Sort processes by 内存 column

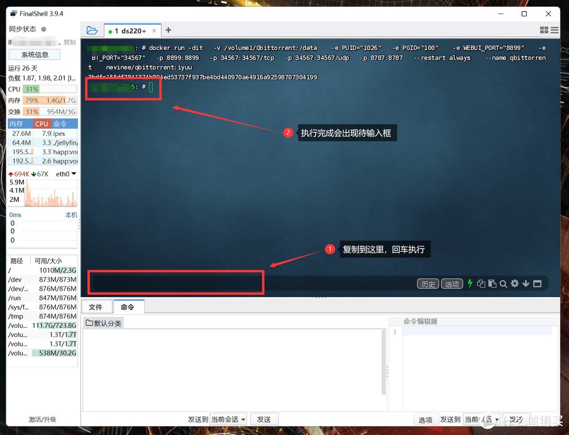pyautogui.click(x=21, y=124)
